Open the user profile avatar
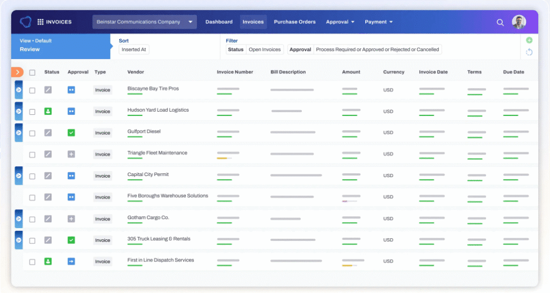The image size is (550, 293). click(x=519, y=21)
